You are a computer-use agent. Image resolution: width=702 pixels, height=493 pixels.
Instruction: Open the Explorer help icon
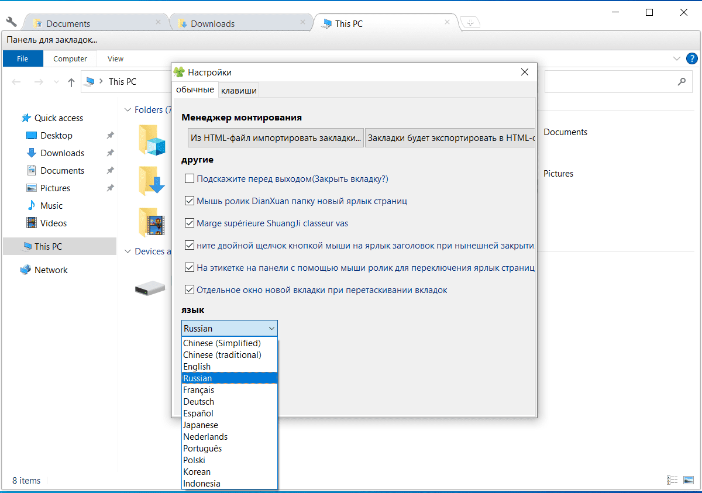[691, 58]
